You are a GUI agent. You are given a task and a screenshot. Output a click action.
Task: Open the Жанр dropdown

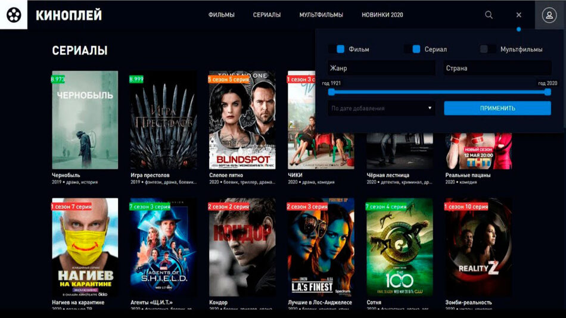coord(381,68)
